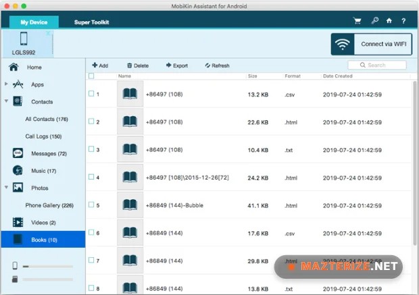
Task: Open the shopping cart icon
Action: coord(358,21)
